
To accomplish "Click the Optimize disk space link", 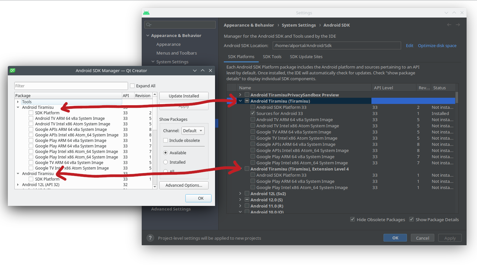I will pyautogui.click(x=437, y=45).
